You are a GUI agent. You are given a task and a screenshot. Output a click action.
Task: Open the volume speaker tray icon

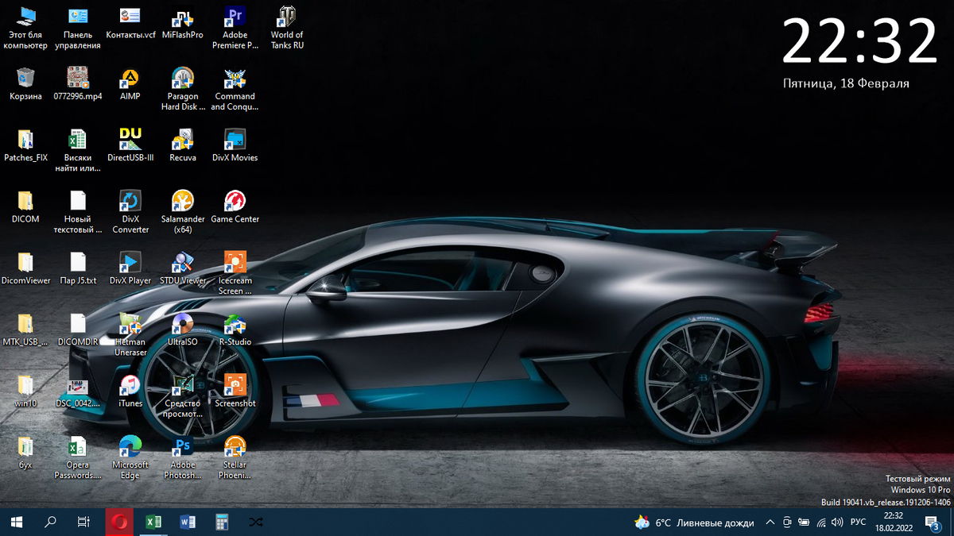pos(836,523)
